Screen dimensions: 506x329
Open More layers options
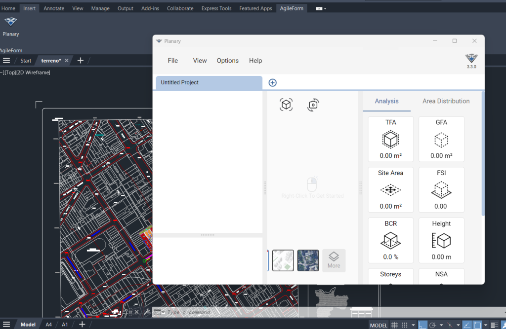pyautogui.click(x=334, y=260)
